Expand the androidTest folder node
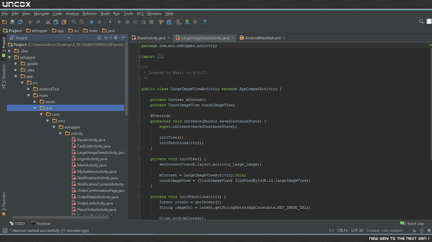This screenshot has height=242, width=432. pyautogui.click(x=29, y=89)
